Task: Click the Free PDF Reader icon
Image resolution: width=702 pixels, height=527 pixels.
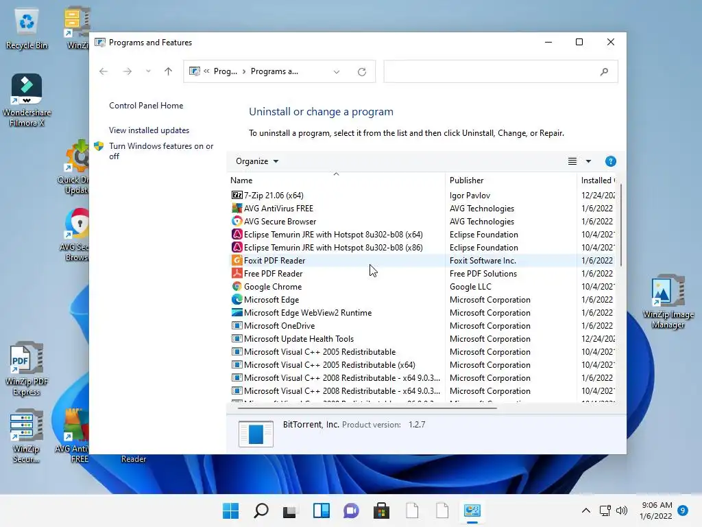Action: pos(237,273)
